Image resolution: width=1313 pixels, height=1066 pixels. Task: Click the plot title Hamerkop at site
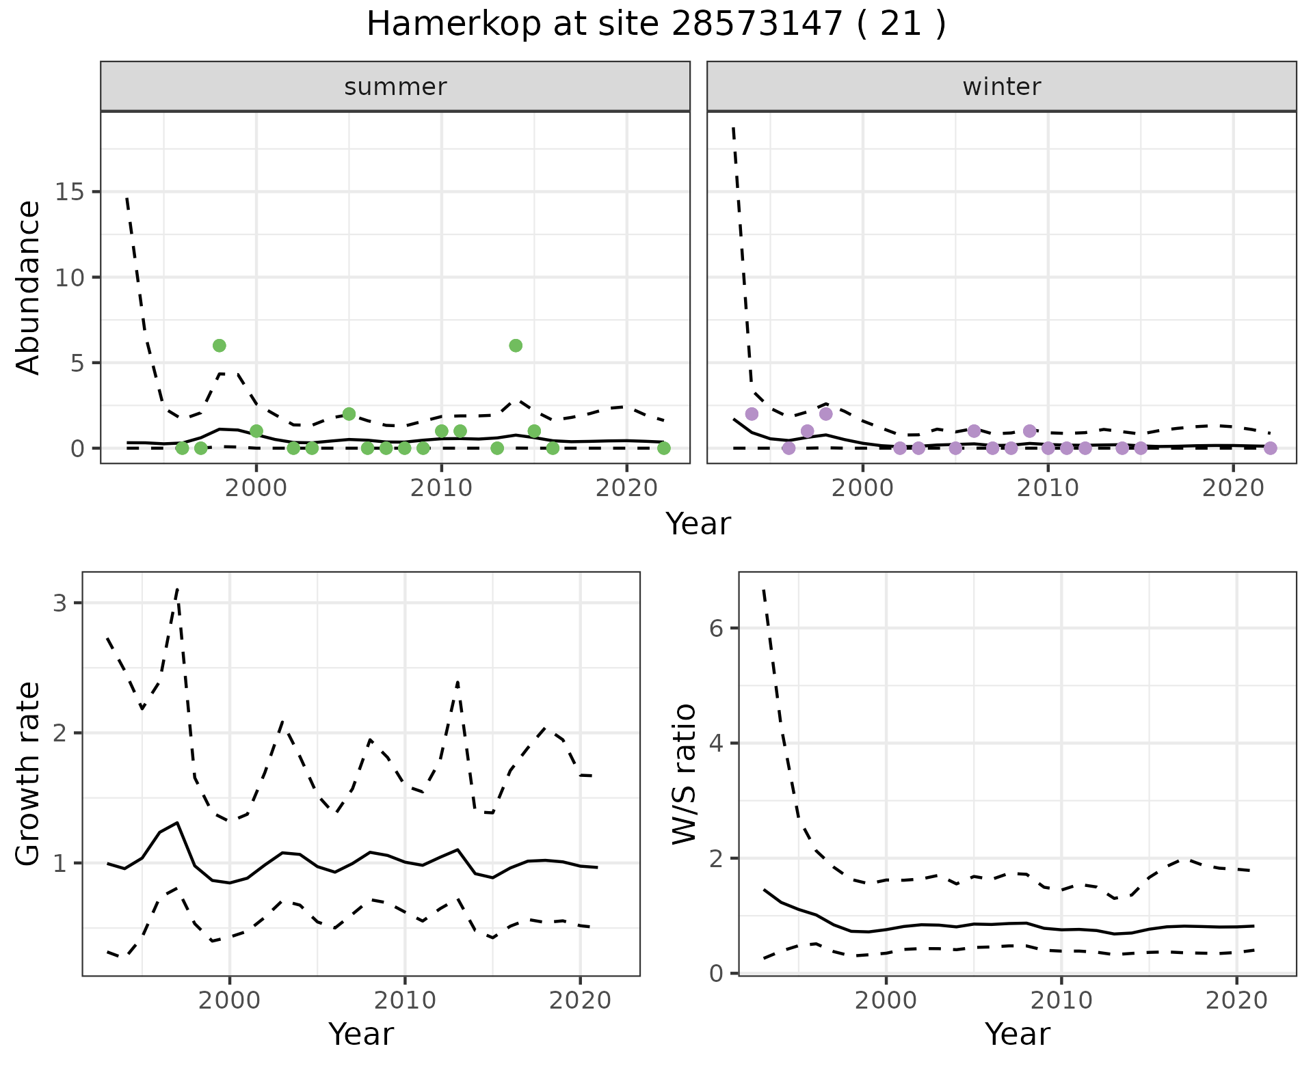(x=656, y=25)
